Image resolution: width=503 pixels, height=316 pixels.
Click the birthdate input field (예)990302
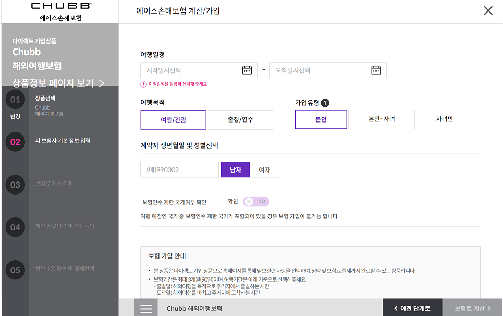(x=179, y=169)
